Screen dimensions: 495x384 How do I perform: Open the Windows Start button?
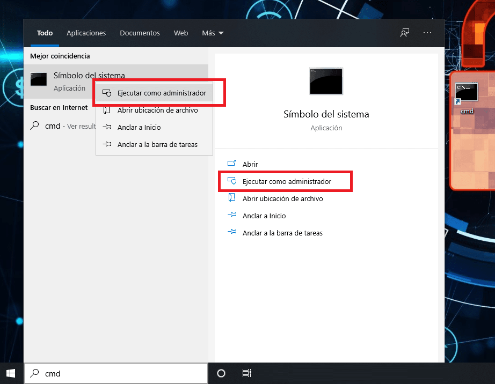tap(11, 373)
